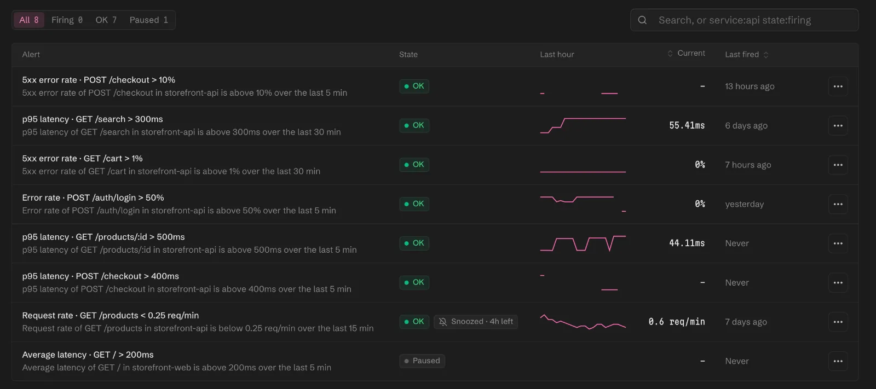This screenshot has height=389, width=876.
Task: Filter by Firing 0 tab
Action: 67,20
